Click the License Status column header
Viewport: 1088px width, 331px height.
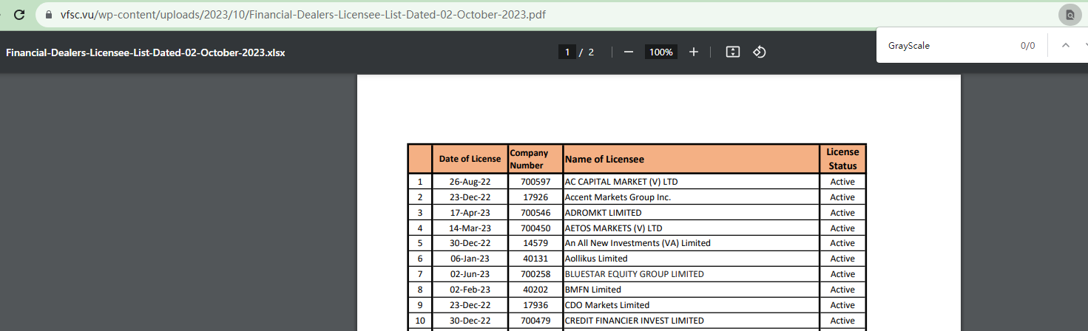click(842, 159)
